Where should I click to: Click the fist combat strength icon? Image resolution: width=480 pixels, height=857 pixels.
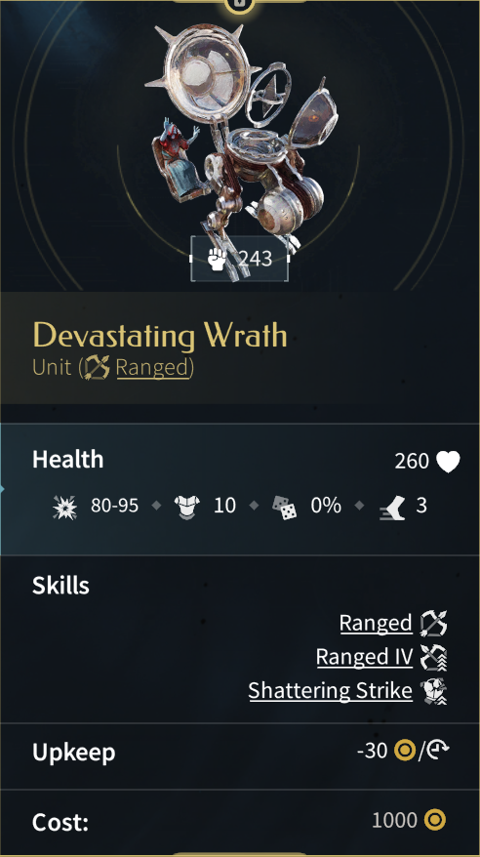pyautogui.click(x=217, y=258)
